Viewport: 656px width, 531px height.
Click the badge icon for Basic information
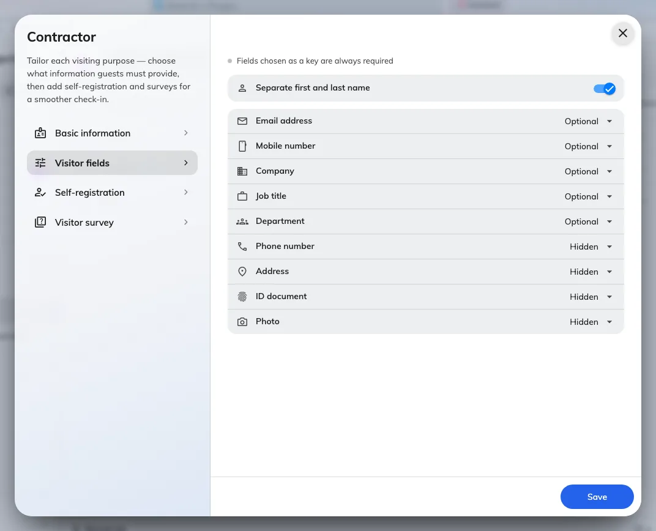(x=40, y=133)
